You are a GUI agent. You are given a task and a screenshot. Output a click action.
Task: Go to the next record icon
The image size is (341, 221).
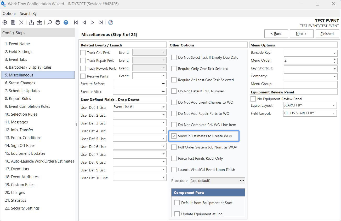(x=92, y=22)
